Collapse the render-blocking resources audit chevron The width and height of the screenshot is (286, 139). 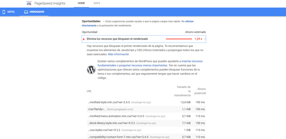205,39
